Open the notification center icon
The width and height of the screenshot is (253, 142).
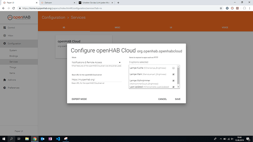[x=248, y=139]
